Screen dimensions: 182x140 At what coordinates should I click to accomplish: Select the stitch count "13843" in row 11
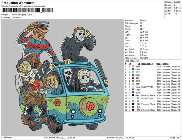(137, 95)
